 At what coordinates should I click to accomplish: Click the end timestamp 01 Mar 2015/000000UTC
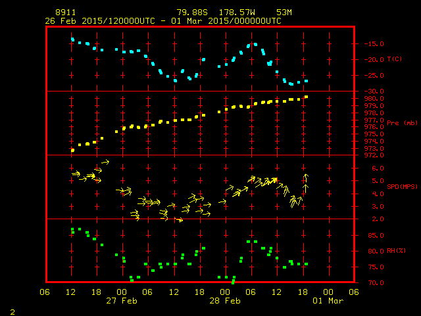[x=226, y=21]
